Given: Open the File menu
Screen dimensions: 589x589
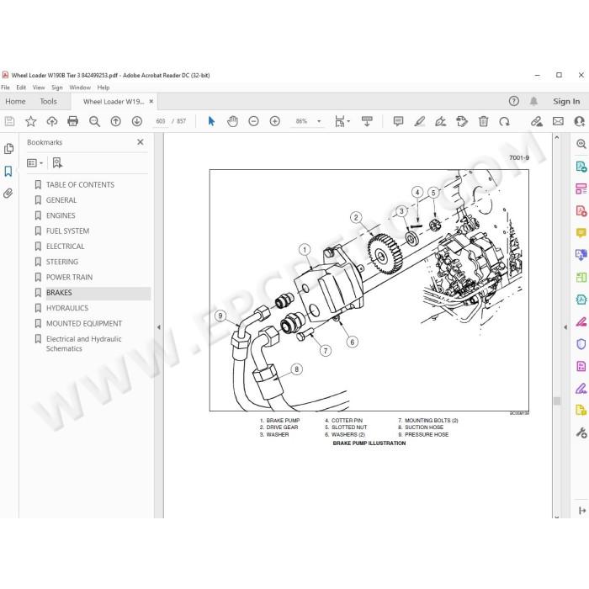Looking at the screenshot, I should [x=6, y=88].
